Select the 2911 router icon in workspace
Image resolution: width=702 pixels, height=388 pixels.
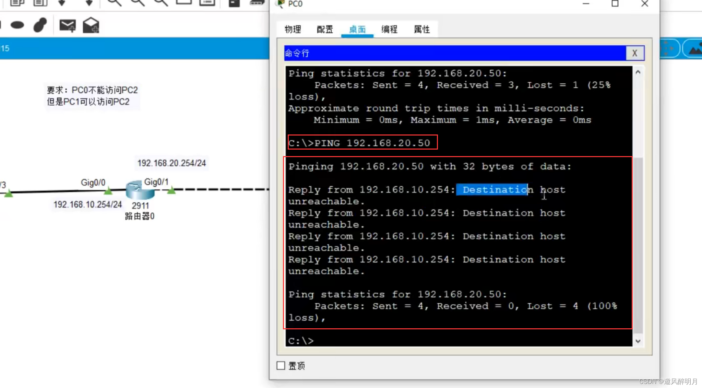pyautogui.click(x=140, y=190)
